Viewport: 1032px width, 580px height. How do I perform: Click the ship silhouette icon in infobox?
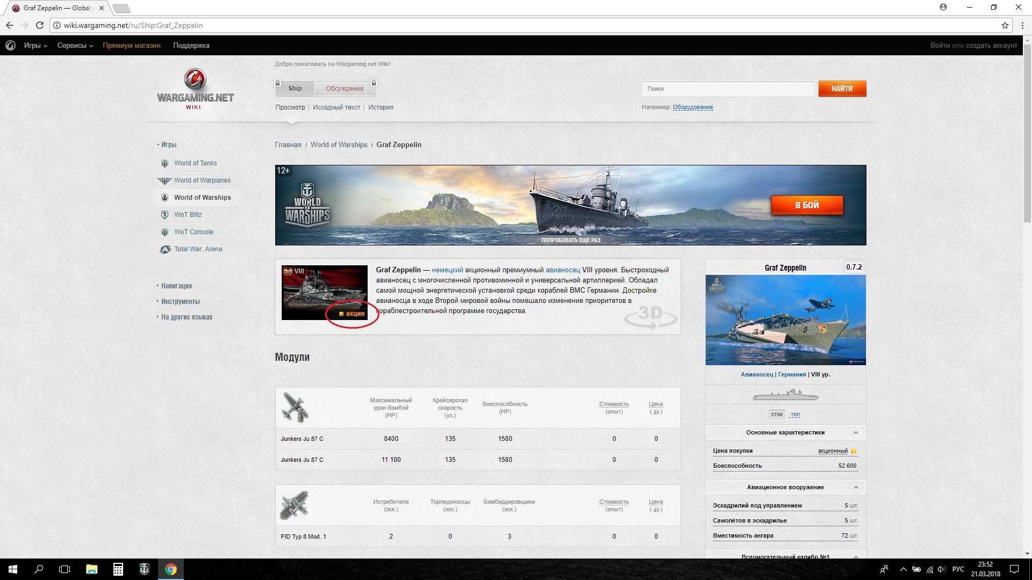pos(785,396)
